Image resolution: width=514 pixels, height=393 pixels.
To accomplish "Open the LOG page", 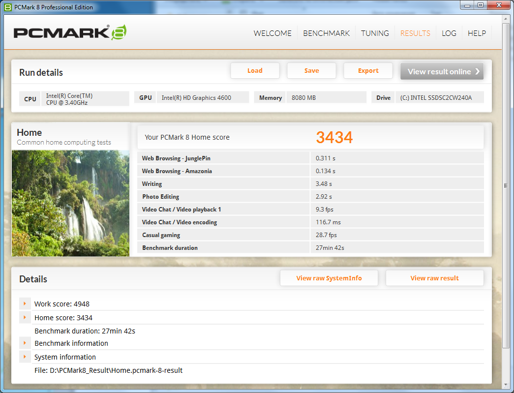I will tap(449, 33).
